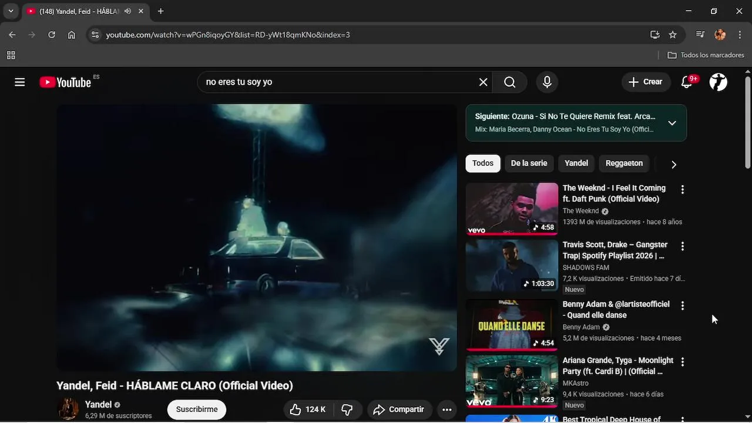The image size is (752, 423).
Task: Click the video title HÁBLAME CLARO
Action: tap(174, 386)
